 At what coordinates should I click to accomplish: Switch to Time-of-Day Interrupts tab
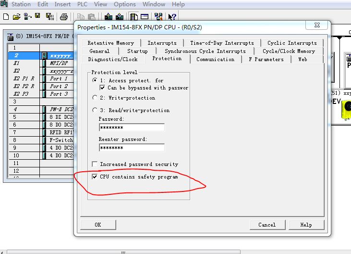click(222, 43)
